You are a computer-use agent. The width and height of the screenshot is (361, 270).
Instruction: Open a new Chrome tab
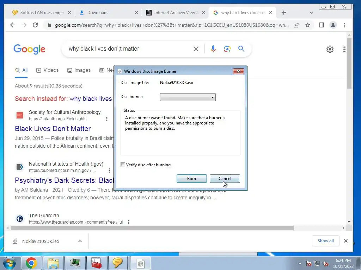[x=284, y=13]
